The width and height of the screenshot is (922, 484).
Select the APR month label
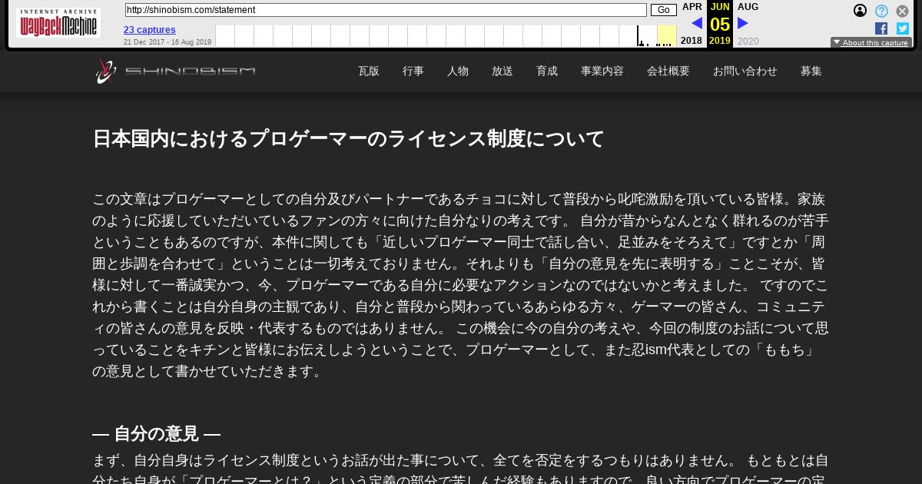point(692,7)
